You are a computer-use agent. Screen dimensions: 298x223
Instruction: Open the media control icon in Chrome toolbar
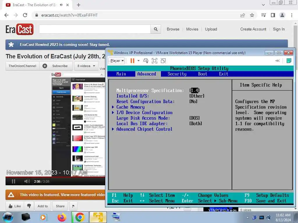point(263,15)
